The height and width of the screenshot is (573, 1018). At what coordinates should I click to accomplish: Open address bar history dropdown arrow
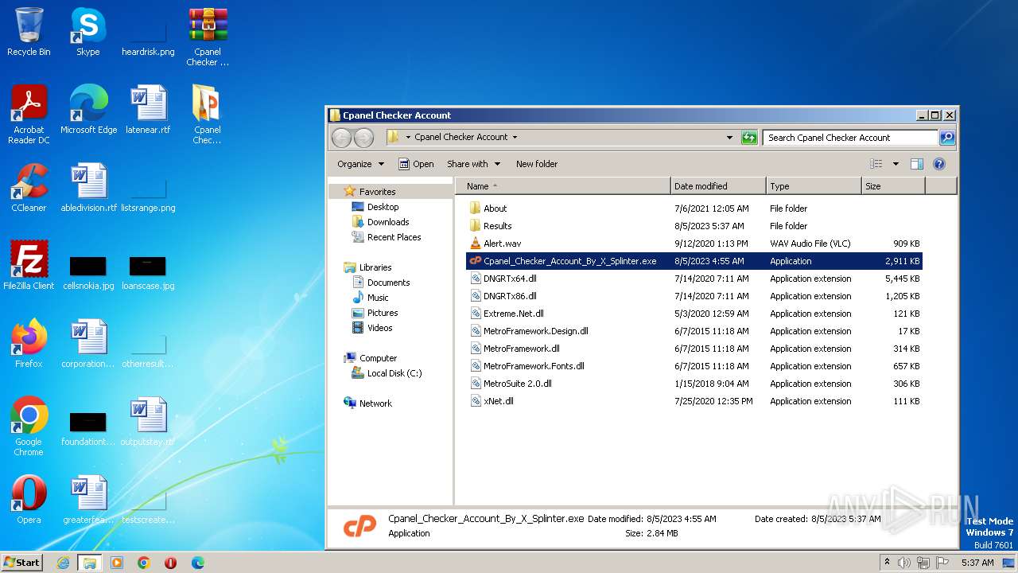(x=729, y=138)
